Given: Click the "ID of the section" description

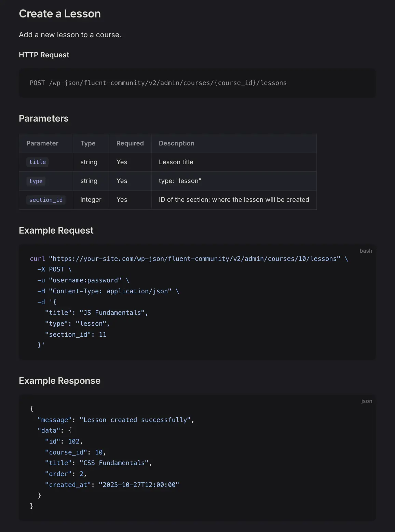Looking at the screenshot, I should tap(234, 200).
